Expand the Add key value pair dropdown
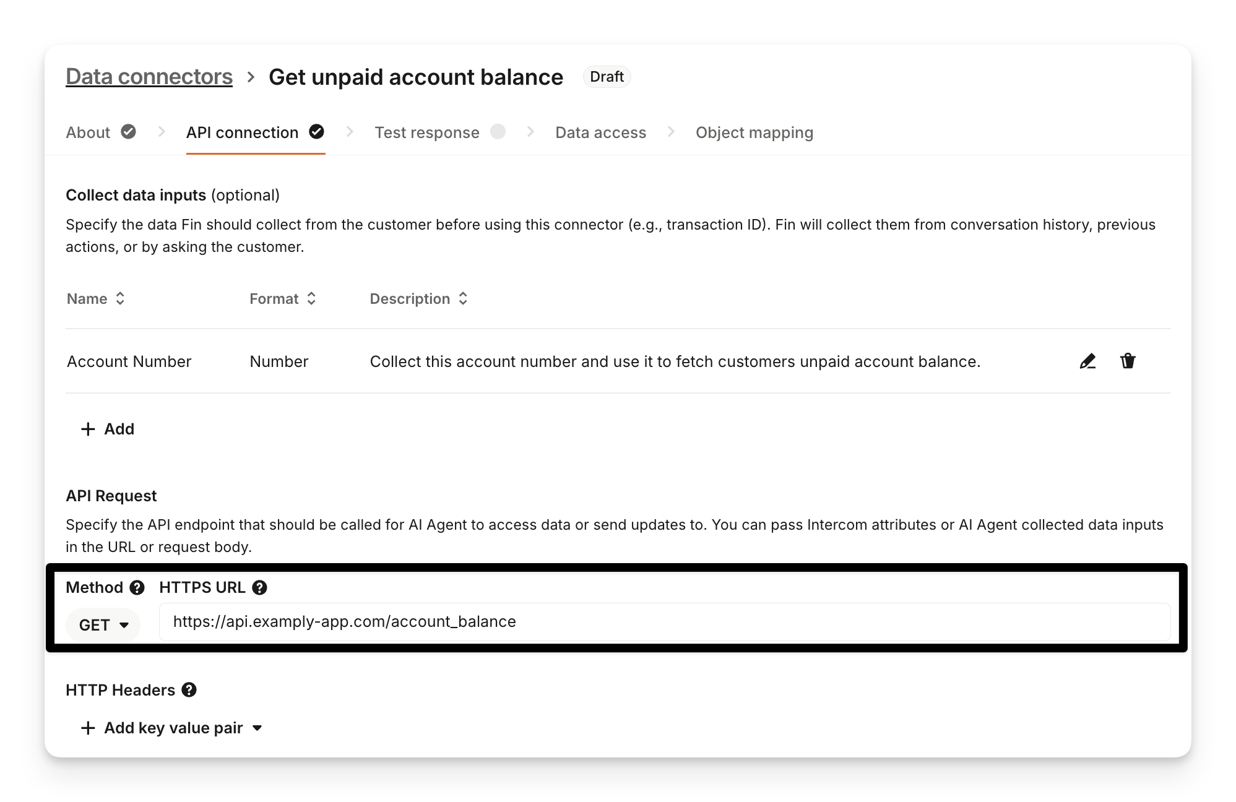Screen dimensions: 1236x802 [x=257, y=728]
